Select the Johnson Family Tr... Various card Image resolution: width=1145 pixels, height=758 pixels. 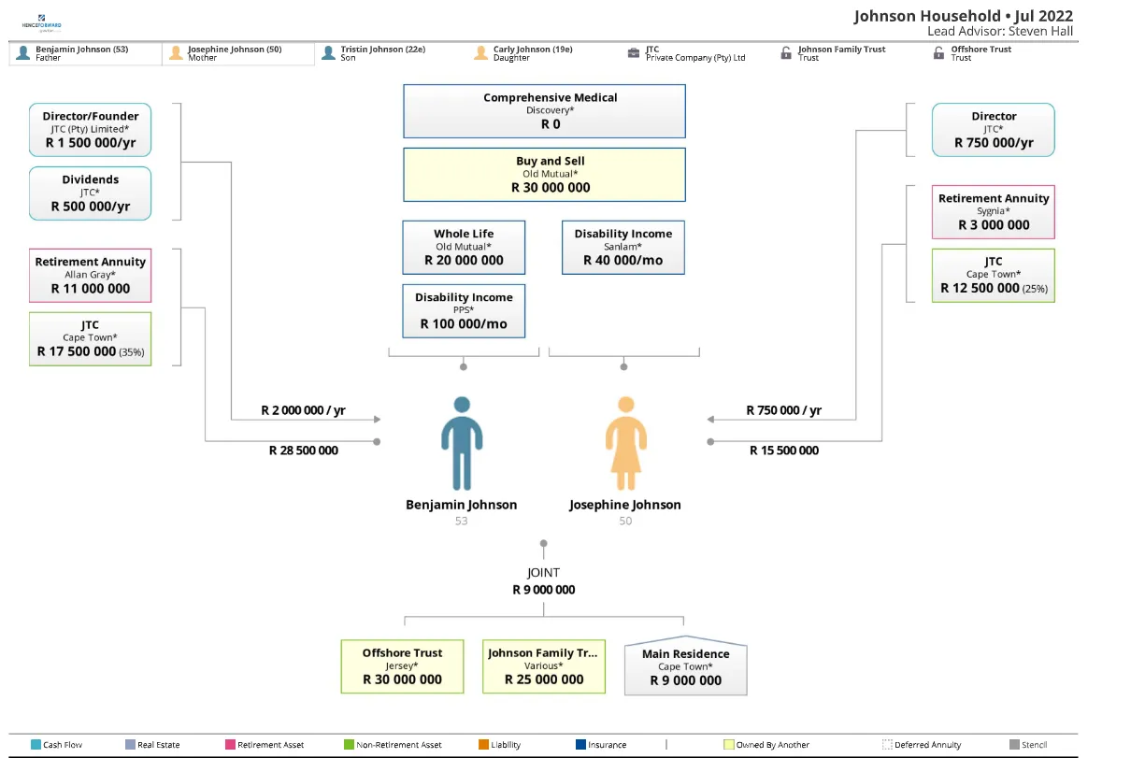click(x=544, y=666)
